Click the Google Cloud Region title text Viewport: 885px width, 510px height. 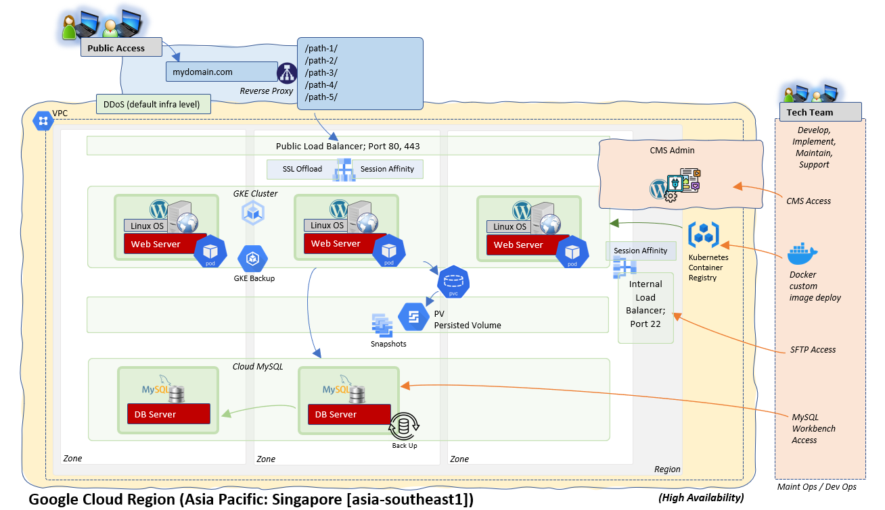pyautogui.click(x=251, y=500)
